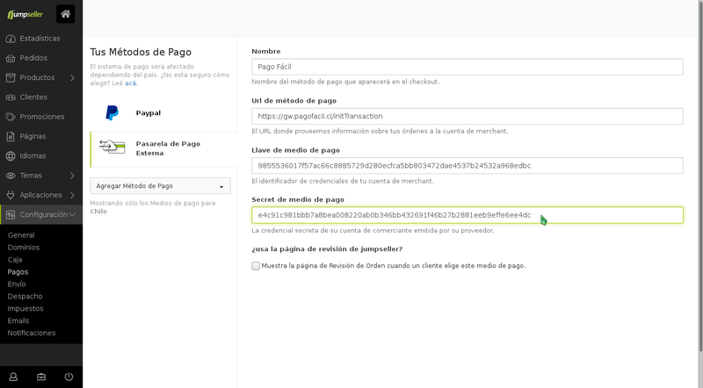Image resolution: width=703 pixels, height=388 pixels.
Task: Open Caja settings link
Action: click(x=15, y=260)
